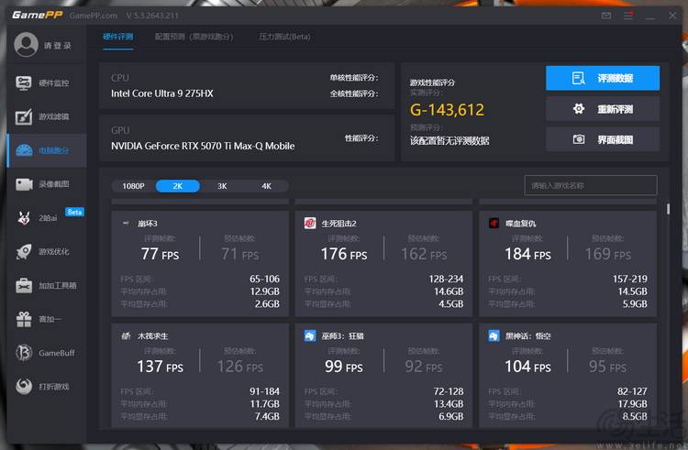Click the 184 FPS value for 喋血复仇

(x=527, y=254)
